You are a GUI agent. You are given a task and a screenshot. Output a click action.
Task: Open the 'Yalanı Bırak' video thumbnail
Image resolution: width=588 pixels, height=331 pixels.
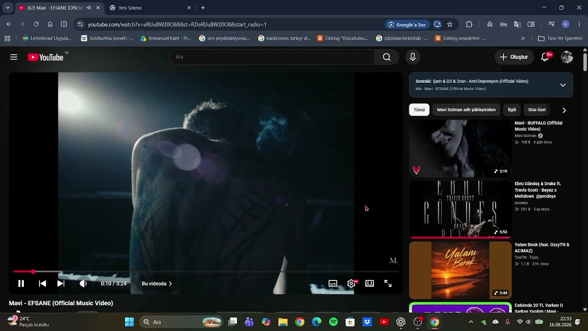(460, 270)
